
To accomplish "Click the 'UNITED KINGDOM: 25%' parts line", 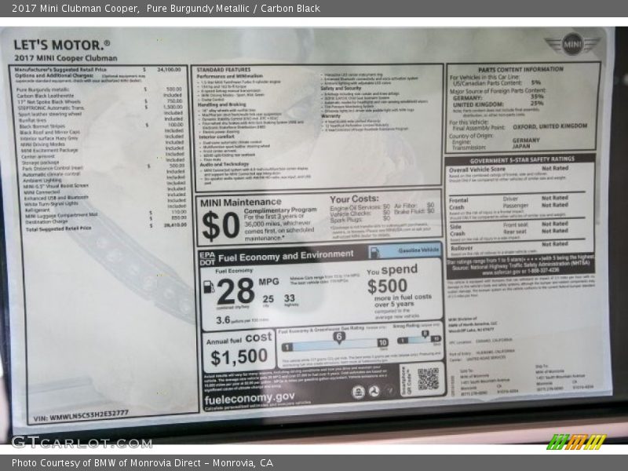I will click(498, 104).
